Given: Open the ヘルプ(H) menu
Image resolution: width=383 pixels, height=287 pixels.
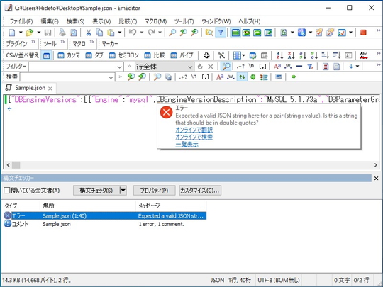Looking at the screenshot, I should tap(250, 21).
